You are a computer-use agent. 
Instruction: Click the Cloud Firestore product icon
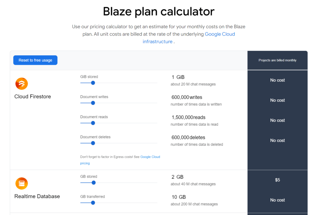21,84
